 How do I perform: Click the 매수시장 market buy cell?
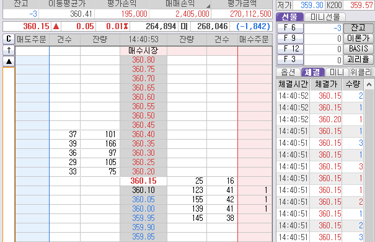click(143, 50)
